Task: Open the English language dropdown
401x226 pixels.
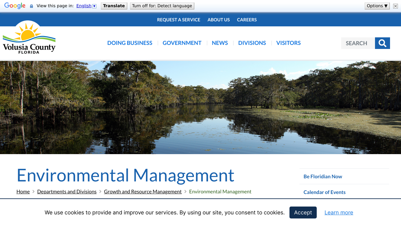Action: pos(86,6)
